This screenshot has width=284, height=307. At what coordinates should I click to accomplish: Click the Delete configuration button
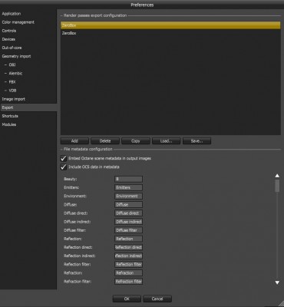pos(105,141)
